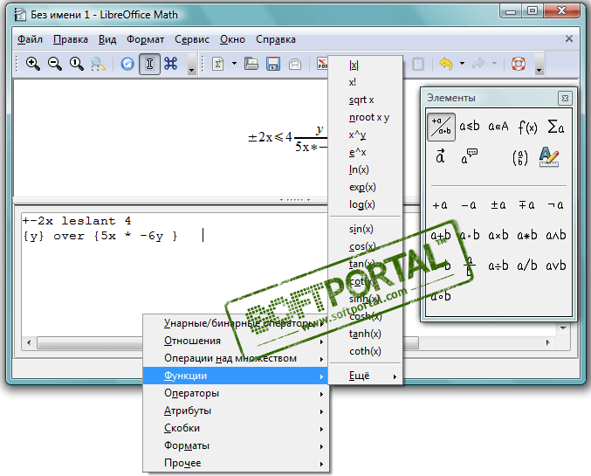Click the New formula document icon
This screenshot has width=591, height=476.
point(218,64)
